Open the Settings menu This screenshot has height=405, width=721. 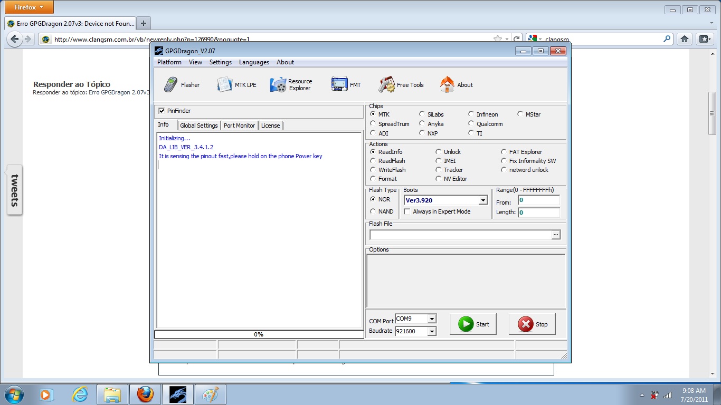tap(221, 62)
